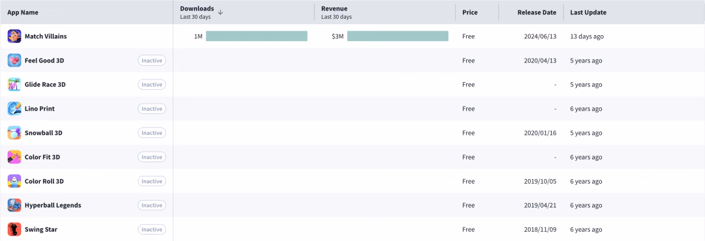The height and width of the screenshot is (241, 705).
Task: Click the Inactive badge for Glide Race 3D
Action: (152, 85)
